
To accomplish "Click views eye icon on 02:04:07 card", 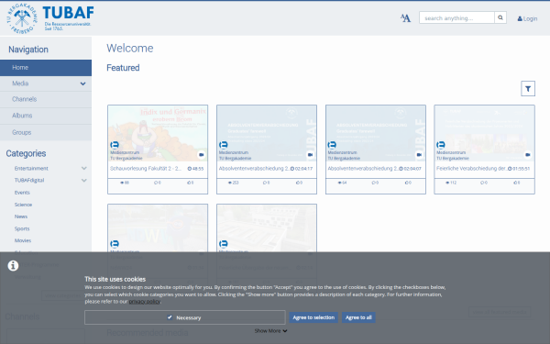I will tap(339, 183).
